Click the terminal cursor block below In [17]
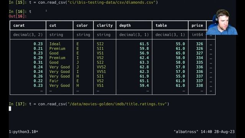 tap(10, 108)
